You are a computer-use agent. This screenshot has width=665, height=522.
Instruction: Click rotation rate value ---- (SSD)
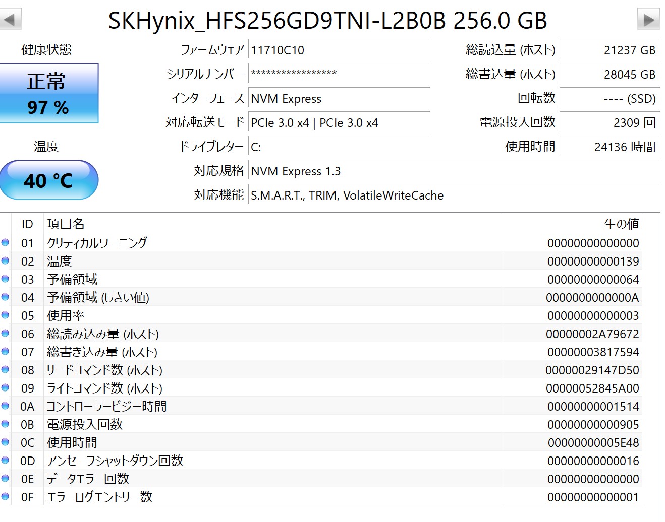(x=609, y=99)
